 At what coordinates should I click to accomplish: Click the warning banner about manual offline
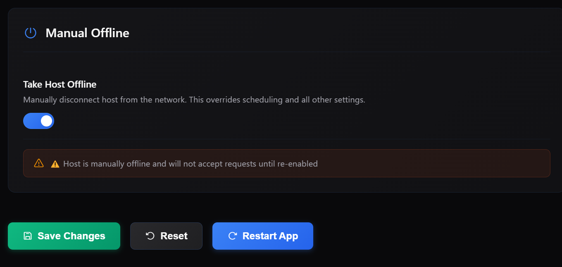tap(287, 163)
